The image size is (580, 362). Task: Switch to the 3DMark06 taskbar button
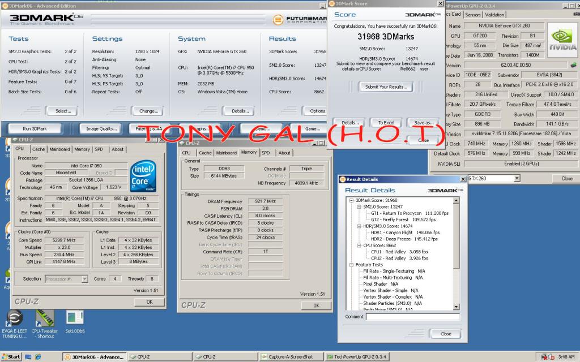pos(94,357)
